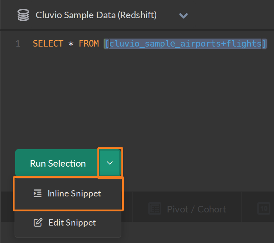Click the Pivot / Cohort table icon
Image resolution: width=274 pixels, height=243 pixels.
(x=155, y=208)
